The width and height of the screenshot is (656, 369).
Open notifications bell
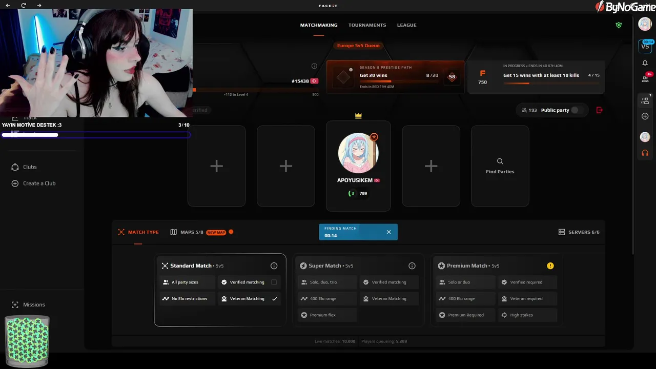coord(645,63)
